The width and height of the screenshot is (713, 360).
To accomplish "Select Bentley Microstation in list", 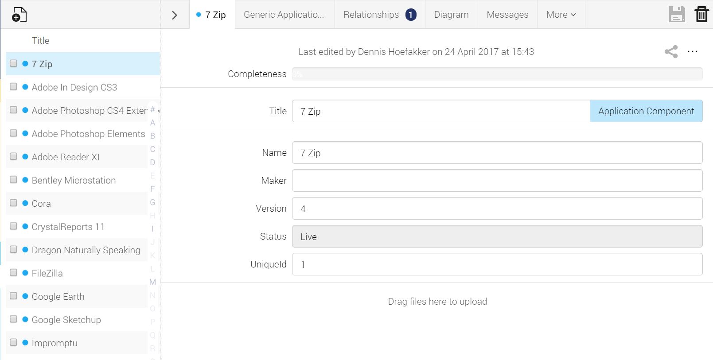I will coord(74,180).
